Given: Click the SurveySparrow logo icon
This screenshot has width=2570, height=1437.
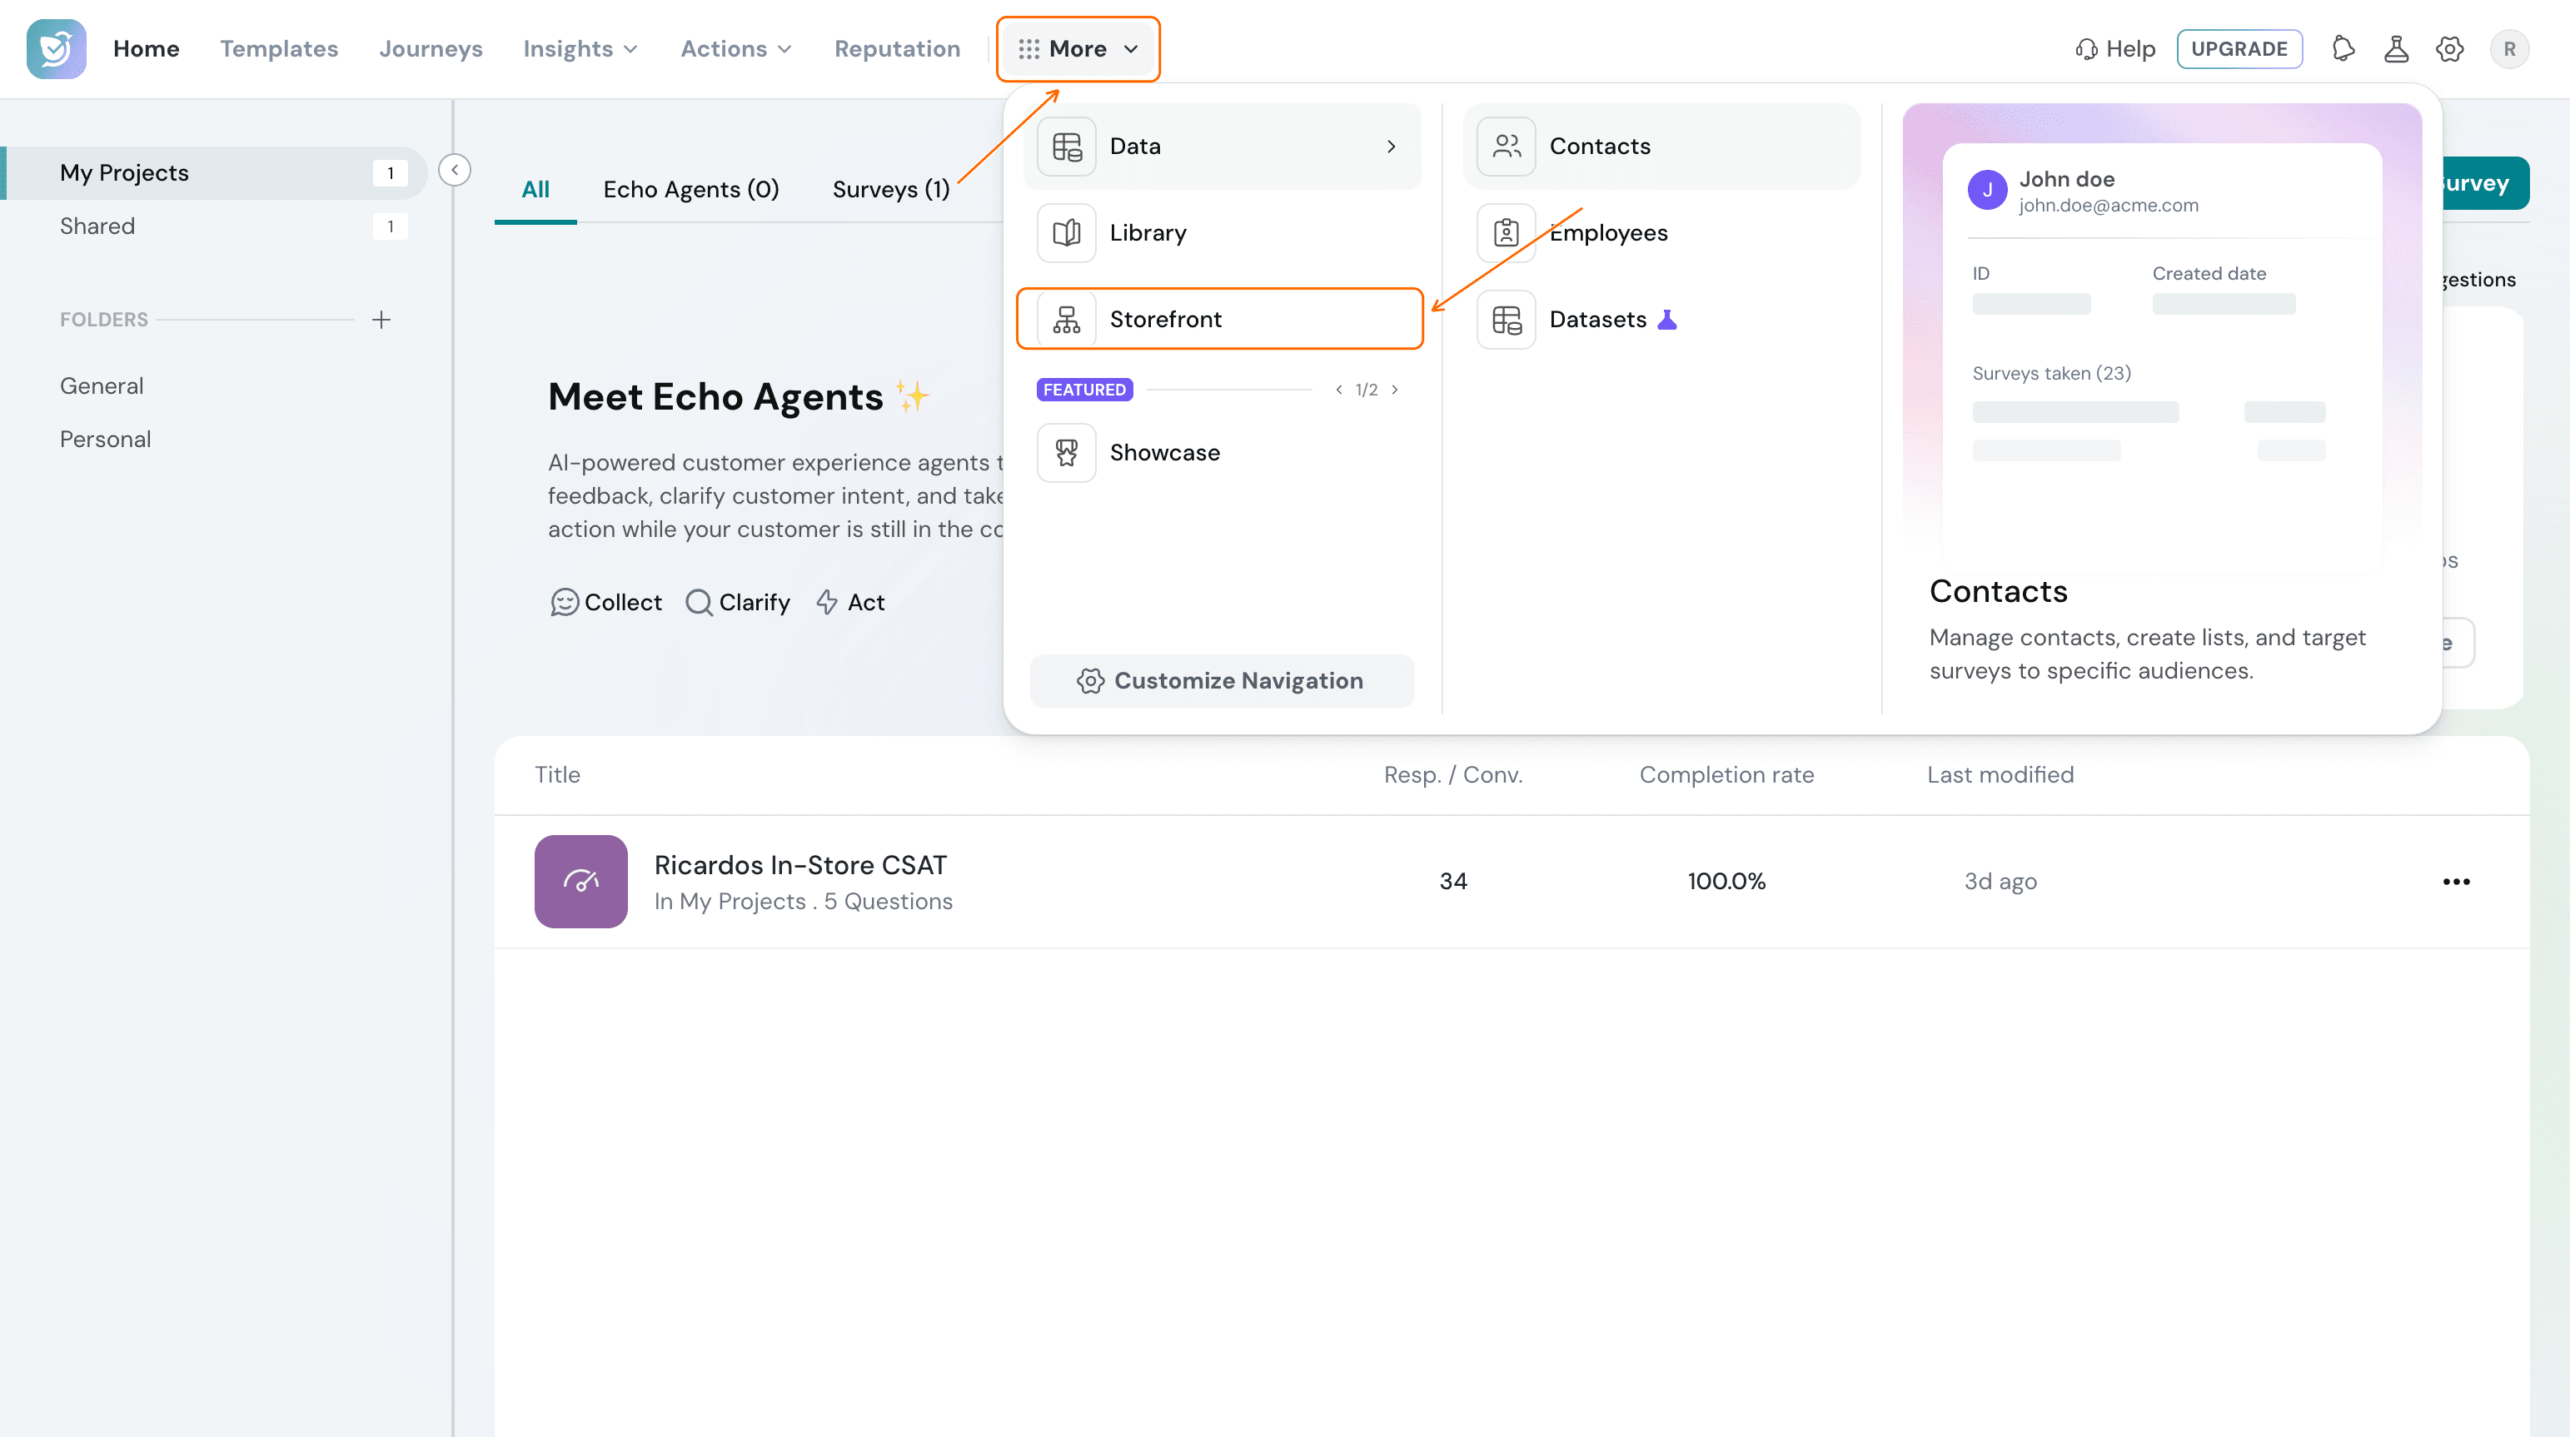Looking at the screenshot, I should click(56, 49).
